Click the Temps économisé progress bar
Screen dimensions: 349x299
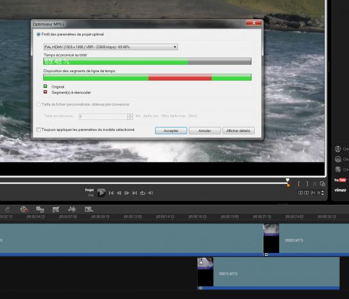click(x=147, y=61)
